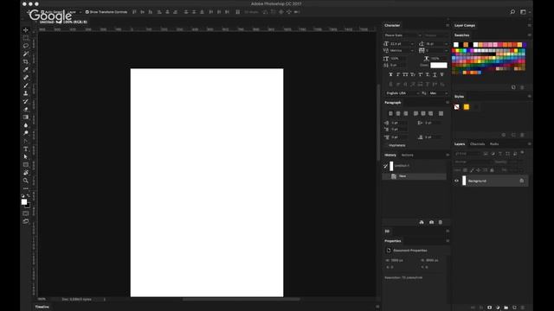Select the Dodge tool
The height and width of the screenshot is (311, 554).
(x=26, y=133)
